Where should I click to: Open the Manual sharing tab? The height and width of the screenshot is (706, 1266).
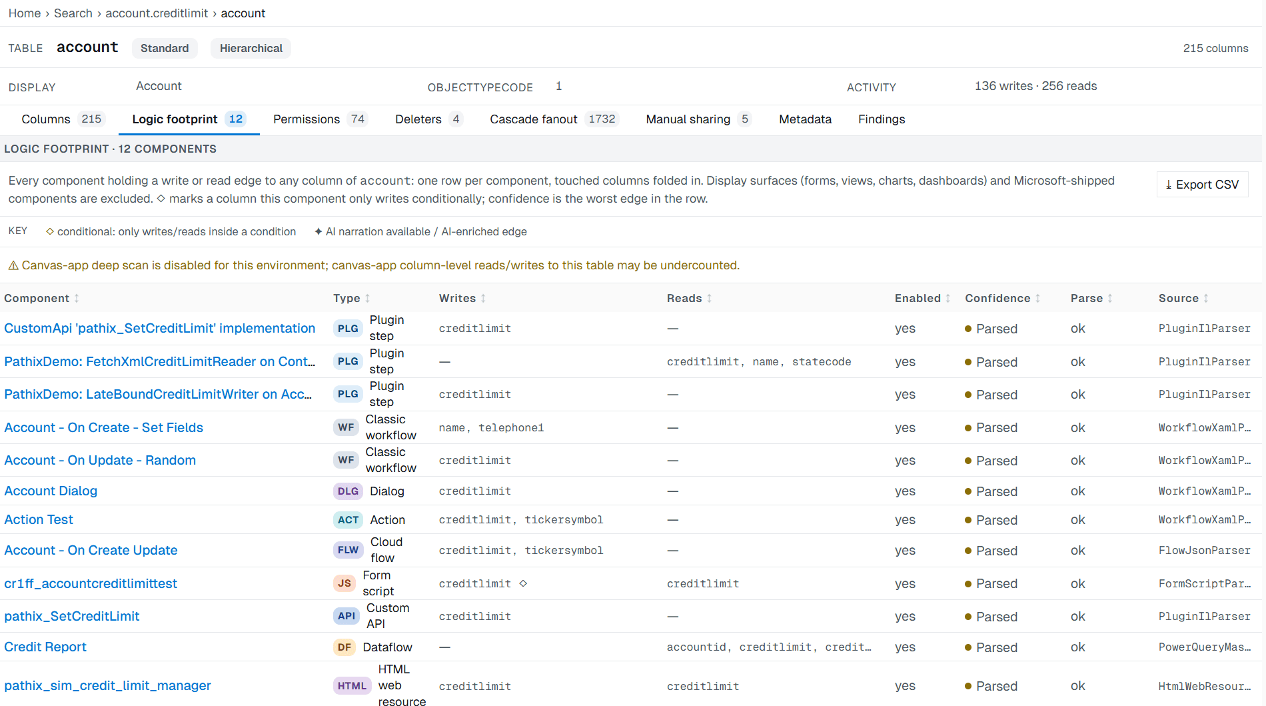[698, 119]
